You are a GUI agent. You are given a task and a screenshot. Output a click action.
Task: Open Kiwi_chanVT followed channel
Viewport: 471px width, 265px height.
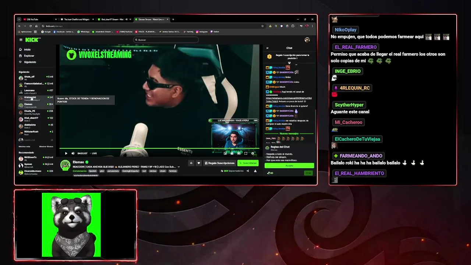tap(36, 119)
